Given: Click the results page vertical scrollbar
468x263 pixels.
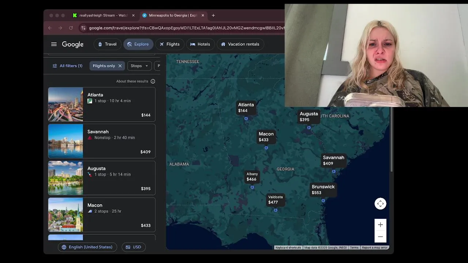Looking at the screenshot, I should (x=392, y=139).
